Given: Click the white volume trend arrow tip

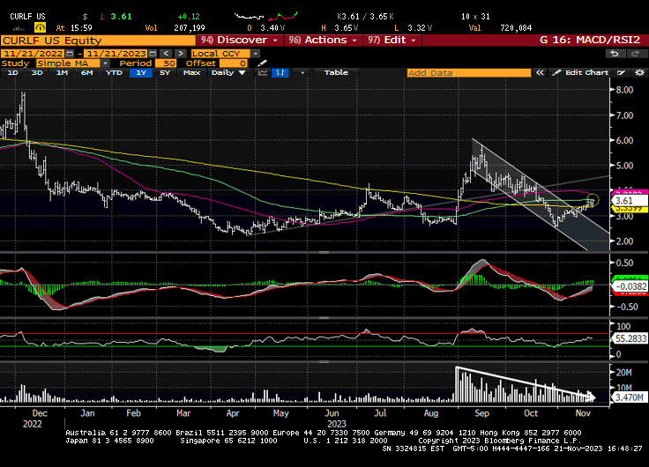Looking at the screenshot, I should (x=592, y=397).
